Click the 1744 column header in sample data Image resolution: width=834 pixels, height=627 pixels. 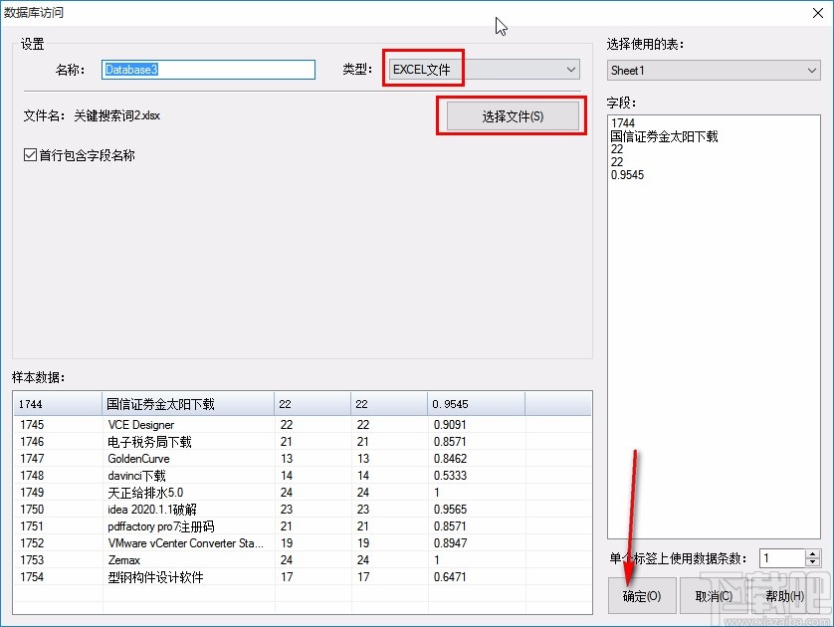58,404
